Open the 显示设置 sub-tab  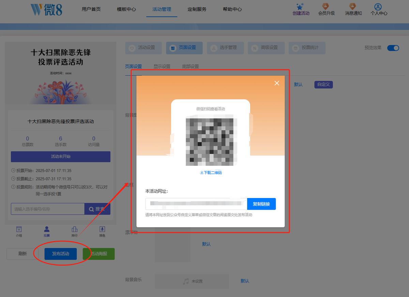[162, 67]
